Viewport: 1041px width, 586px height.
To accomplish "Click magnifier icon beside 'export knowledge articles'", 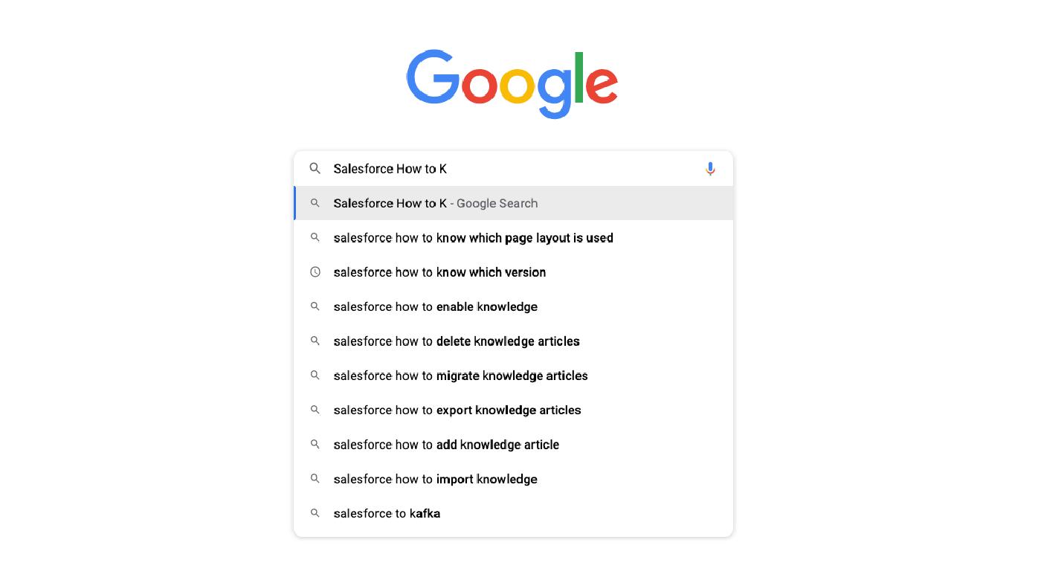I will tap(315, 410).
